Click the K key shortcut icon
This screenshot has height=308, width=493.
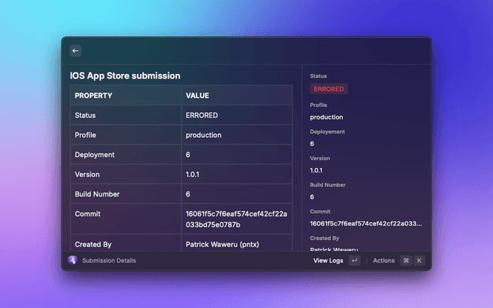[x=419, y=260]
